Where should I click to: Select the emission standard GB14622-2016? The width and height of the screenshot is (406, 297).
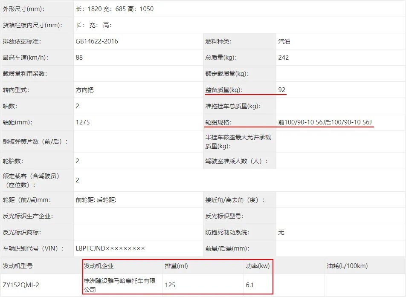point(98,41)
